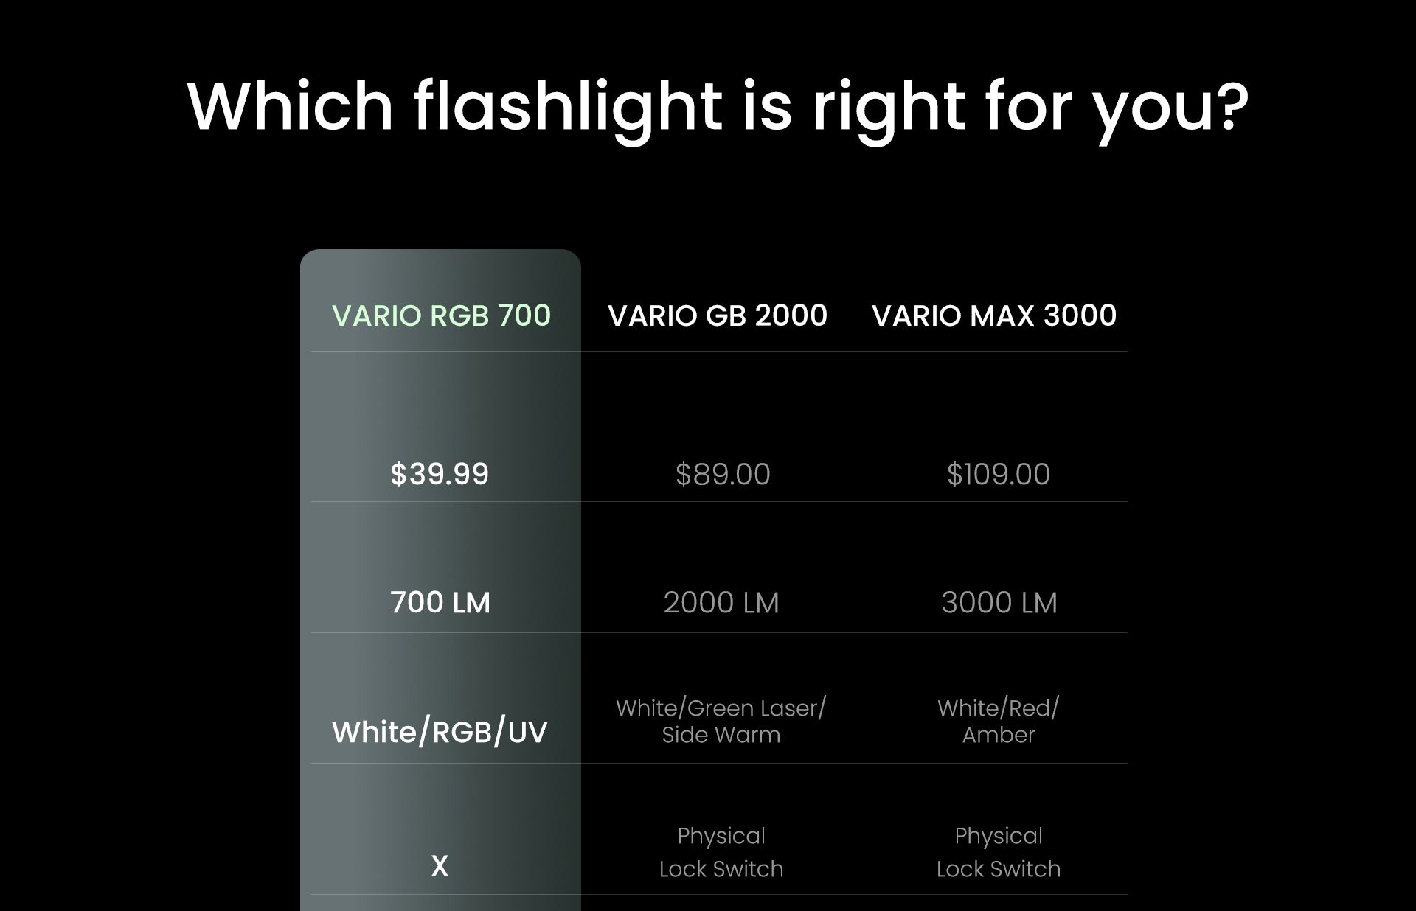
Task: Click the 3000 LM brightness value
Action: click(x=999, y=603)
